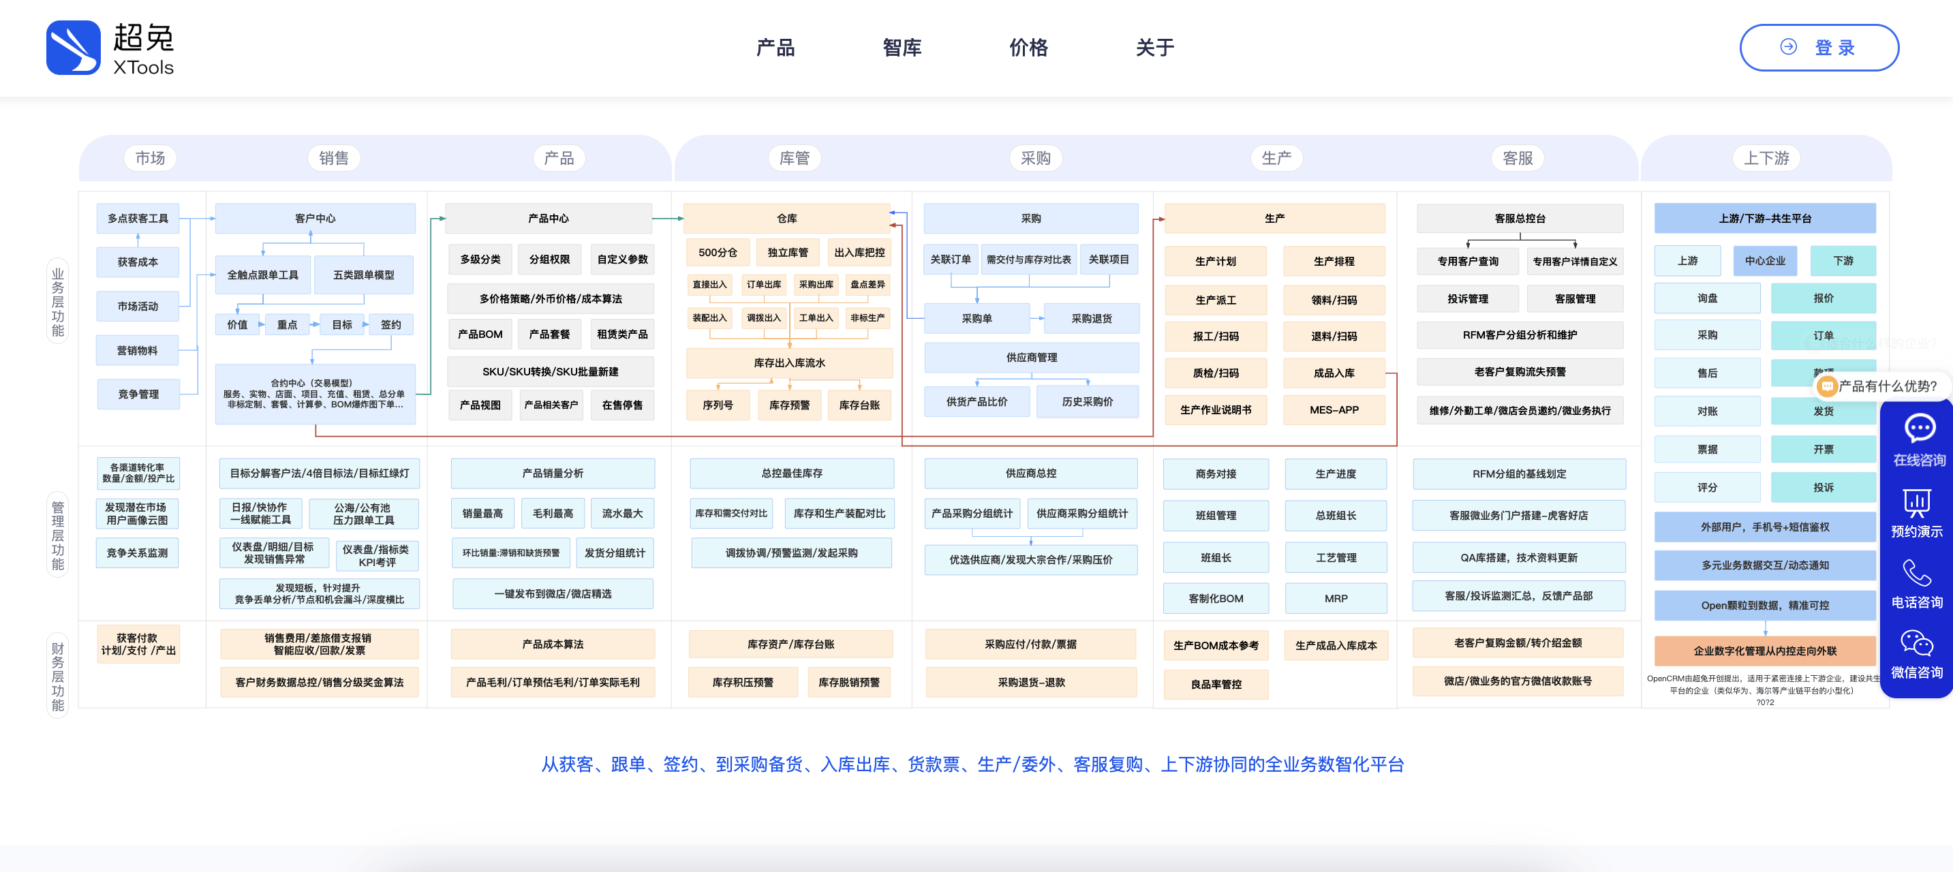Click the 客户中心 box in diagram
The height and width of the screenshot is (872, 1953).
click(x=315, y=219)
